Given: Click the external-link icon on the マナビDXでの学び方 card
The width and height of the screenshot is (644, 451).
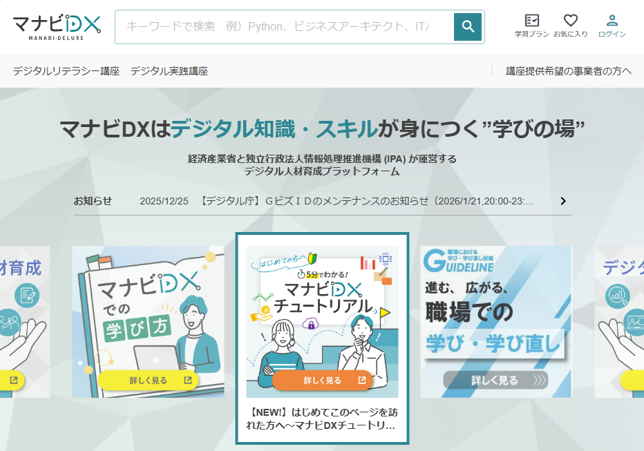Looking at the screenshot, I should point(187,381).
